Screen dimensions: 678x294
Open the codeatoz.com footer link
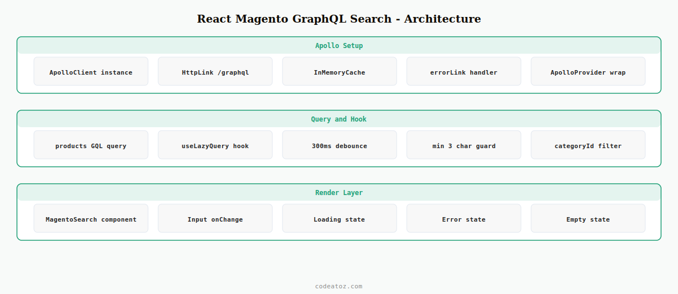(339, 286)
